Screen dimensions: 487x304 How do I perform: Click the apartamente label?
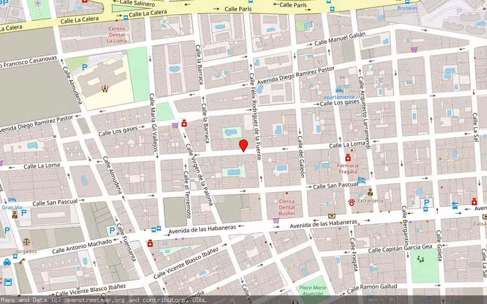click(339, 97)
